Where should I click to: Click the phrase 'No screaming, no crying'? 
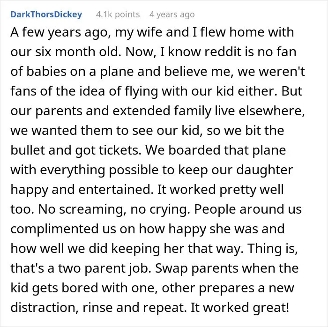click(114, 209)
